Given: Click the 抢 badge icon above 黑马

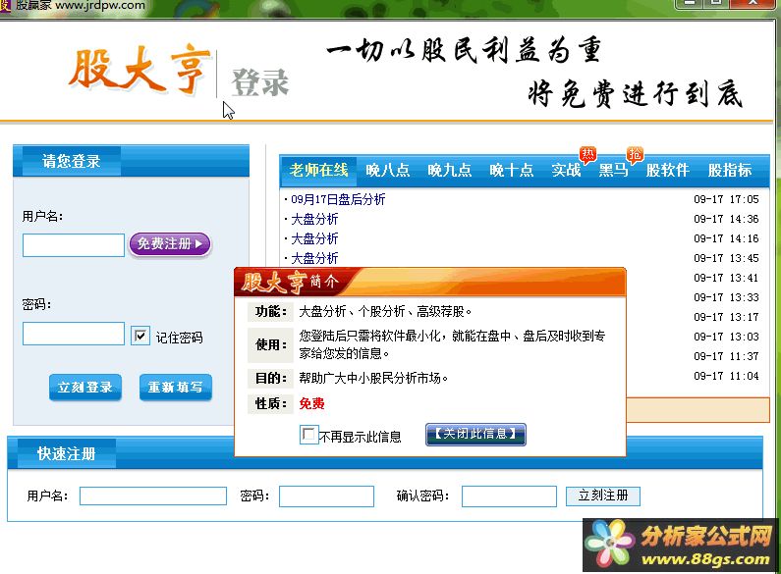Looking at the screenshot, I should (x=635, y=155).
